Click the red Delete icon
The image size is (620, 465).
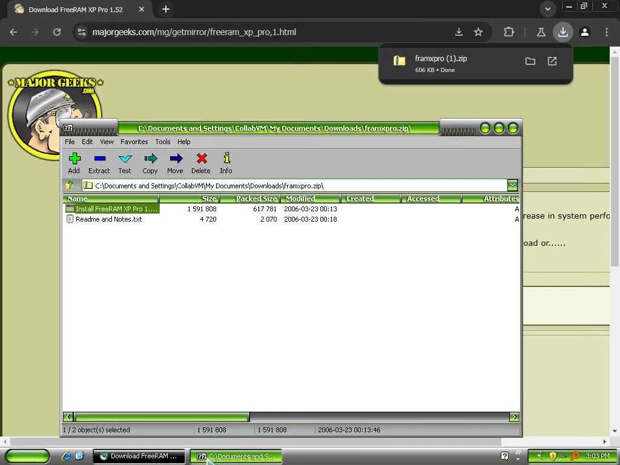(x=201, y=163)
